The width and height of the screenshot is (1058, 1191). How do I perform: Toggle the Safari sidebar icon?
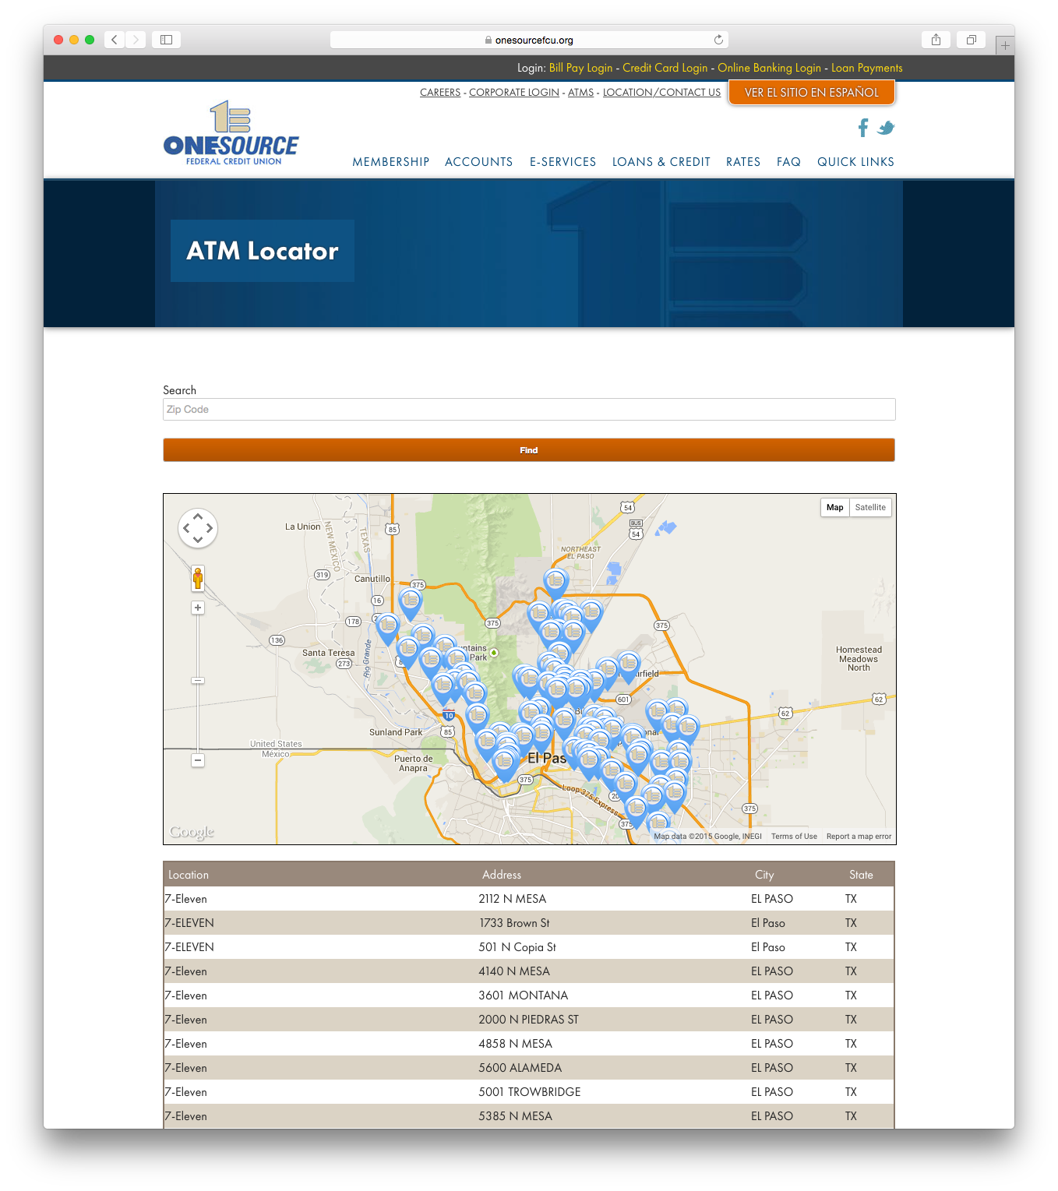(x=166, y=40)
